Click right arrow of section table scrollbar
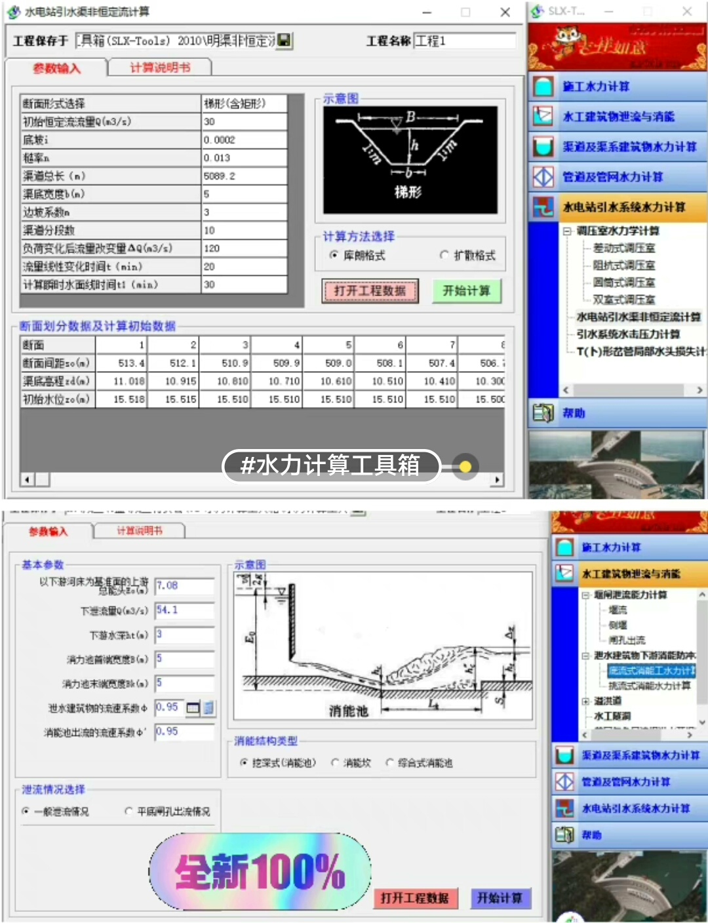Viewport: 708px width, 923px height. [x=498, y=480]
